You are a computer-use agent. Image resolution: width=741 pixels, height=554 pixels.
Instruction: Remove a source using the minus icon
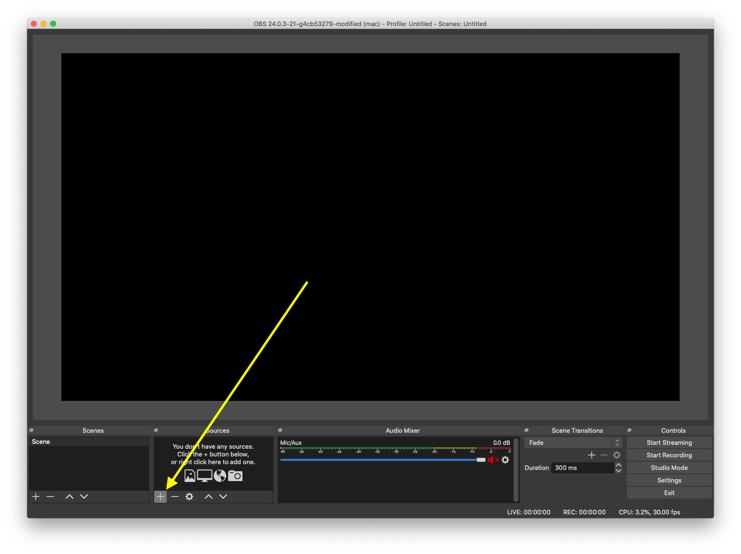[174, 497]
